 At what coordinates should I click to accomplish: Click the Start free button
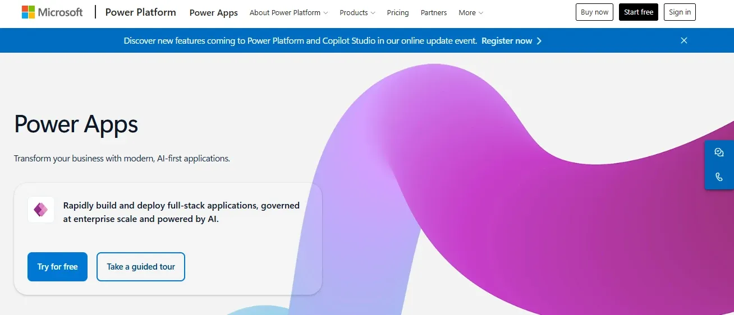[x=639, y=12]
